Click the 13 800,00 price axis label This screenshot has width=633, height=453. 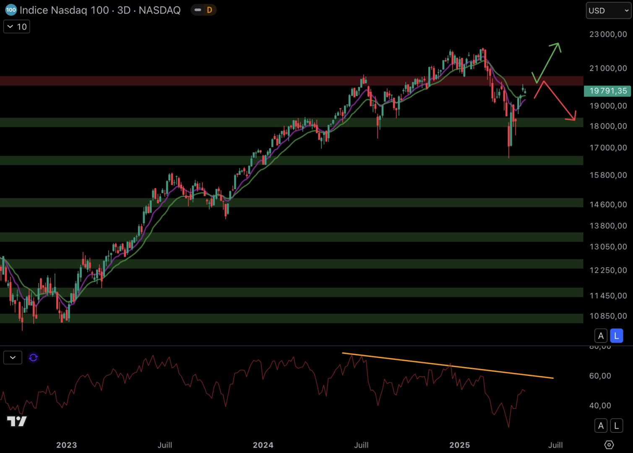click(x=608, y=226)
